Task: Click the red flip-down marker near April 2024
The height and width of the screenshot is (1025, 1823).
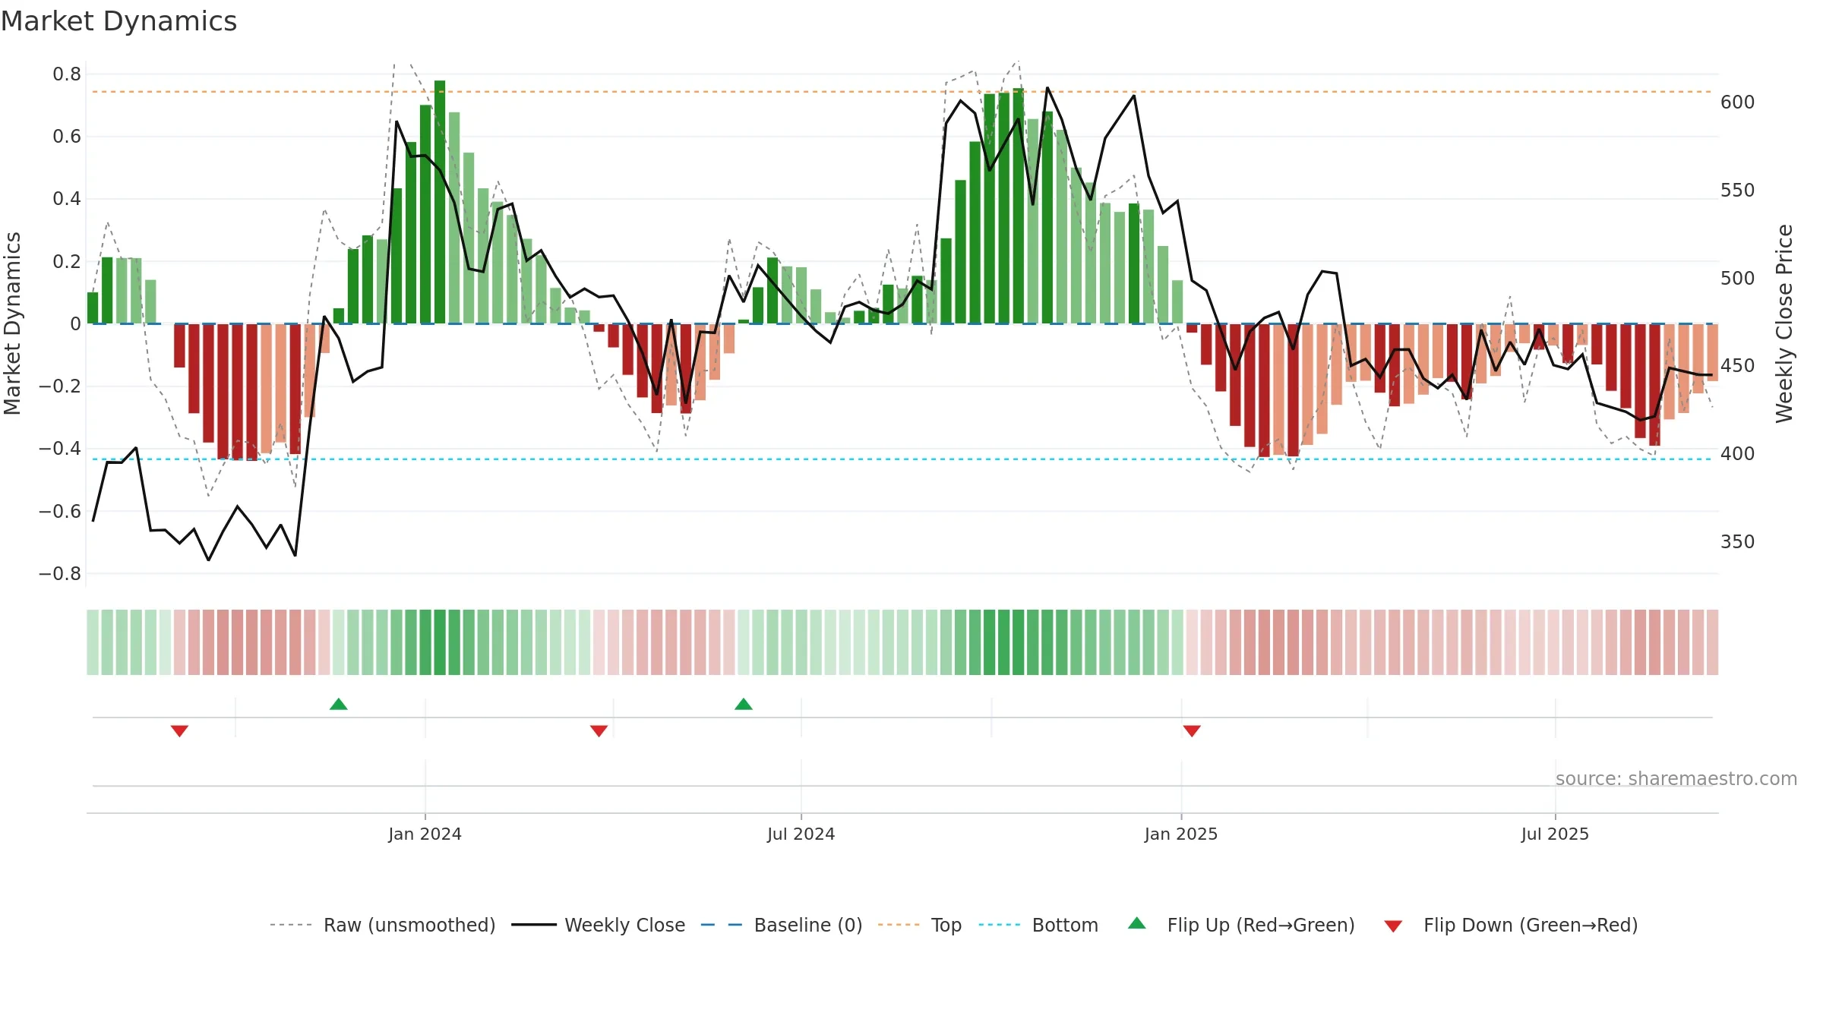Action: 599,730
